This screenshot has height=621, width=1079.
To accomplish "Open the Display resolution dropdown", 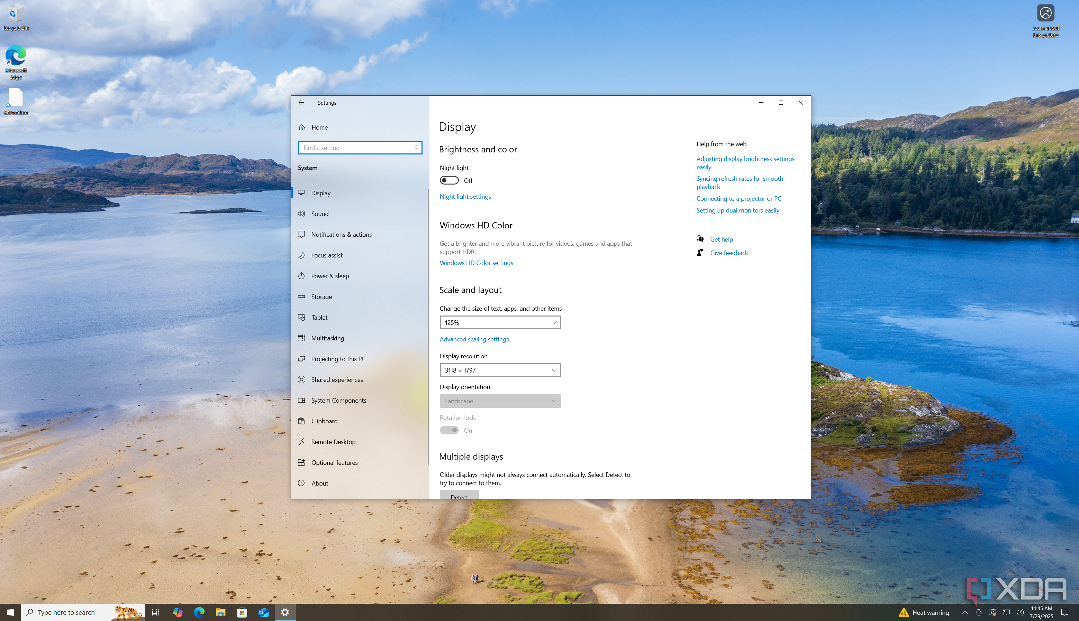I will click(500, 370).
